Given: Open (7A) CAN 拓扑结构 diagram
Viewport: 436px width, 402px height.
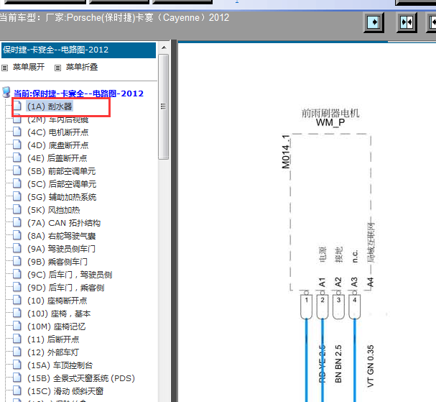Looking at the screenshot, I should click(x=64, y=223).
